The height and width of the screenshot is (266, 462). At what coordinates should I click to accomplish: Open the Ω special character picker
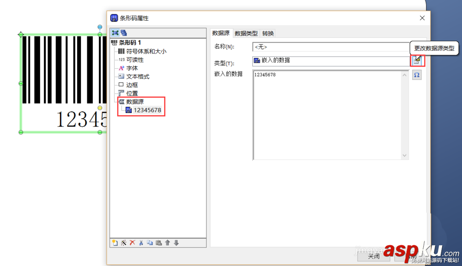point(417,74)
